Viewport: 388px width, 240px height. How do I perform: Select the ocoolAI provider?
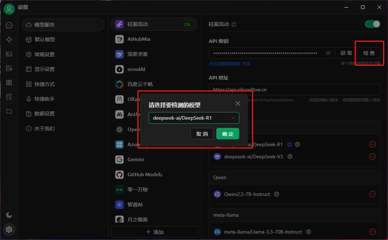coord(154,69)
